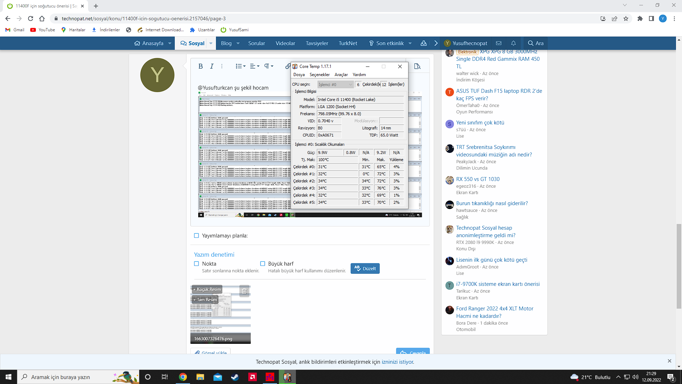Open the İşlemci #0 CPU selector
Viewport: 682px width, 384px height.
coord(335,84)
